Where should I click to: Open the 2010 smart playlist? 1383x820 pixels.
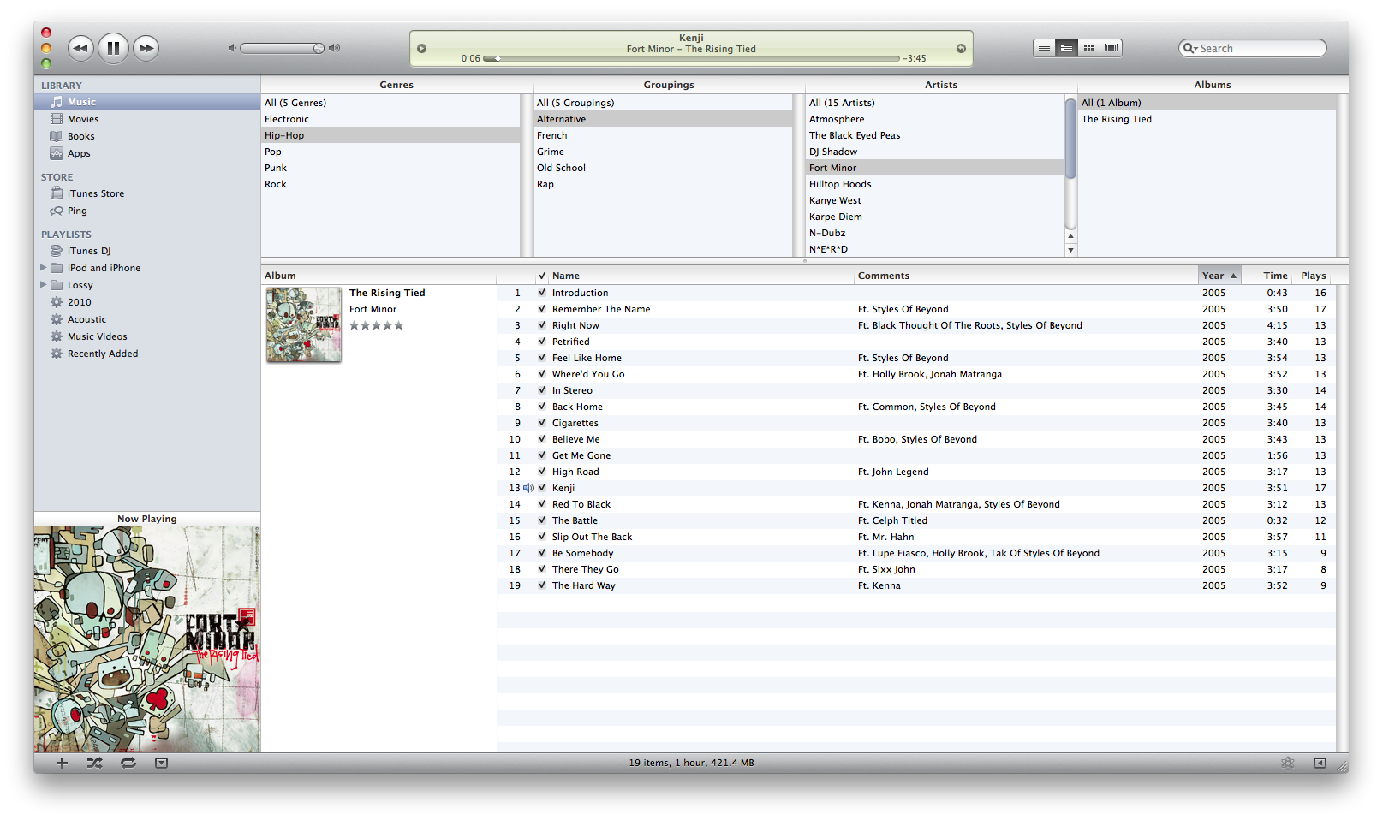coord(147,302)
